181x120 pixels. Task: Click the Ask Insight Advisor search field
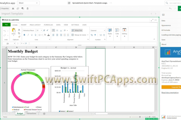[173, 3]
